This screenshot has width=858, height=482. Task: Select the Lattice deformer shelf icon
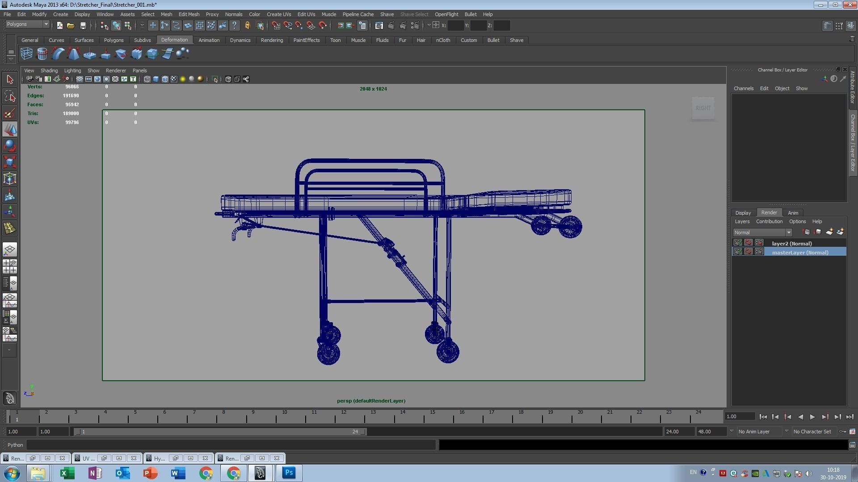(x=26, y=54)
